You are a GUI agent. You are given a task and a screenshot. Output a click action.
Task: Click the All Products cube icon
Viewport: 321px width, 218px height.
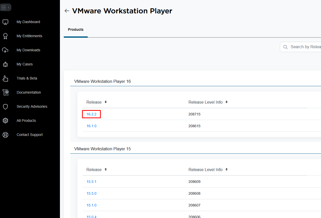click(x=5, y=121)
